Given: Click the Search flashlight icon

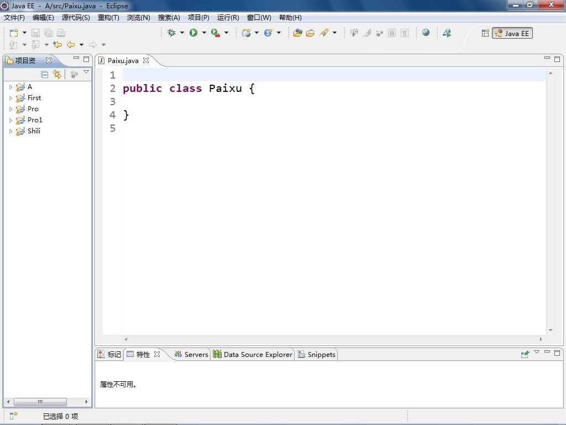Looking at the screenshot, I should click(x=324, y=33).
